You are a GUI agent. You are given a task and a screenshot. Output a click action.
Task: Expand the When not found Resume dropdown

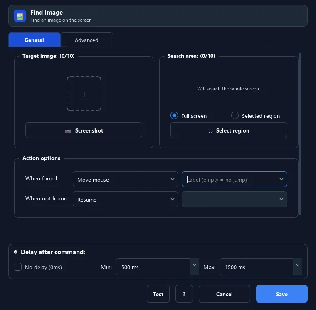(x=125, y=199)
